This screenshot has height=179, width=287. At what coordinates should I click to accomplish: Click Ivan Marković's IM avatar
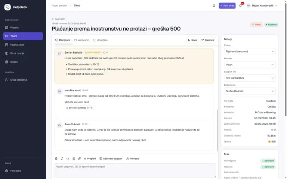tap(59, 91)
